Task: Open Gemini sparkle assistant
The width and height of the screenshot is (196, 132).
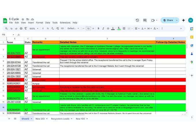Action: pos(183,20)
